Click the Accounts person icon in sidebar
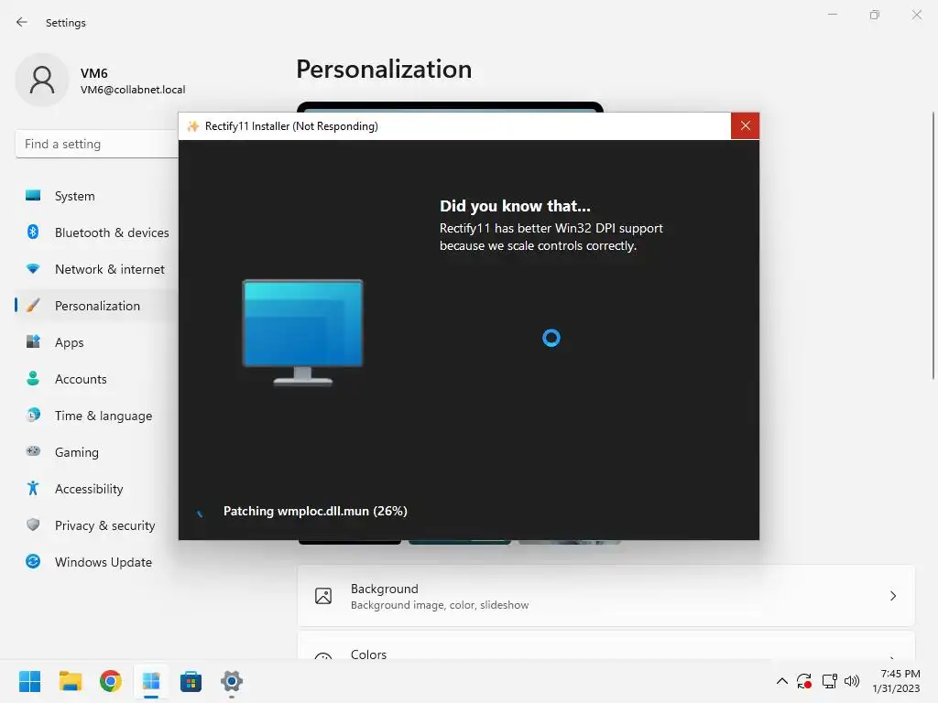The width and height of the screenshot is (938, 703). (33, 378)
